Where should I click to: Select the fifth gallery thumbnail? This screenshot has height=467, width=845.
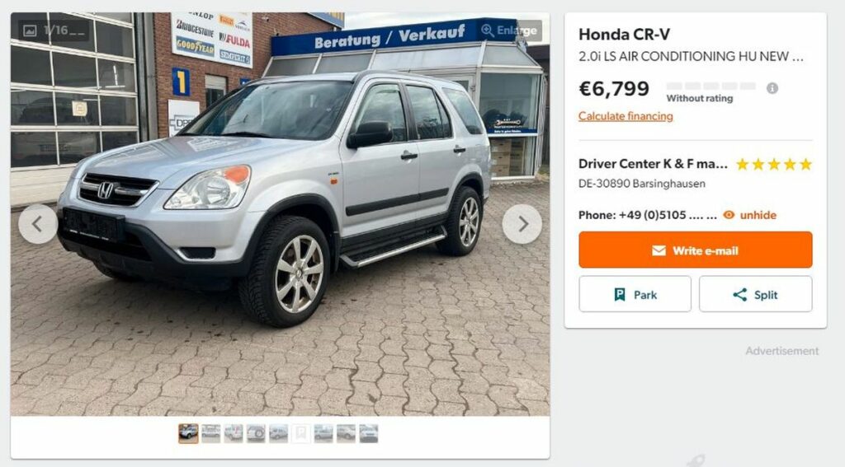pos(279,433)
